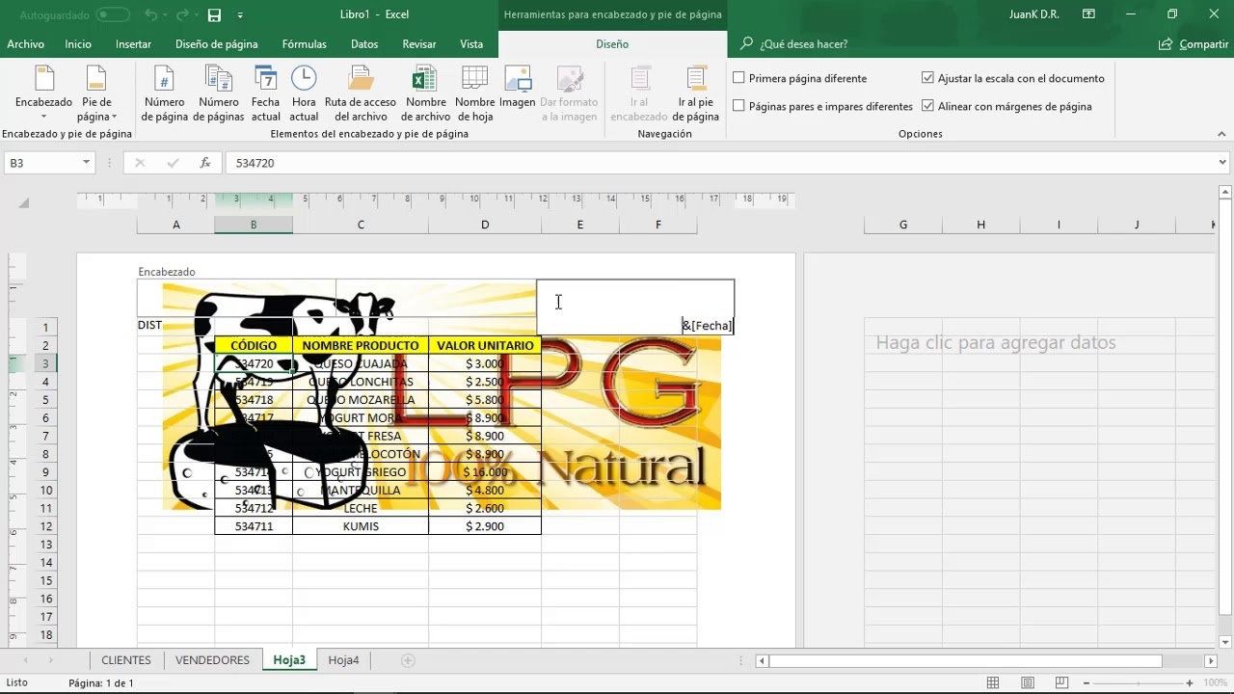The height and width of the screenshot is (694, 1234).
Task: Open the Vista tab
Action: (x=471, y=44)
